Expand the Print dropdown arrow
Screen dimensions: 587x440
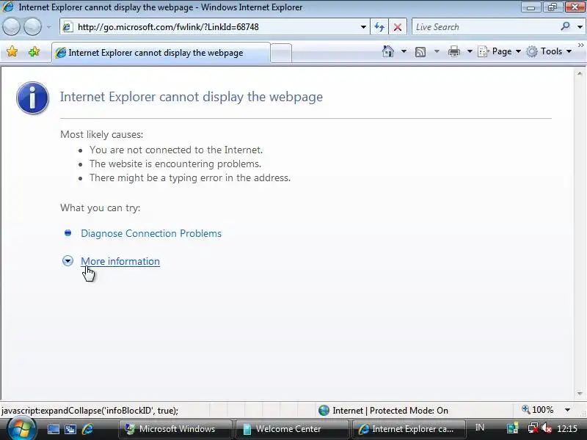tap(470, 51)
